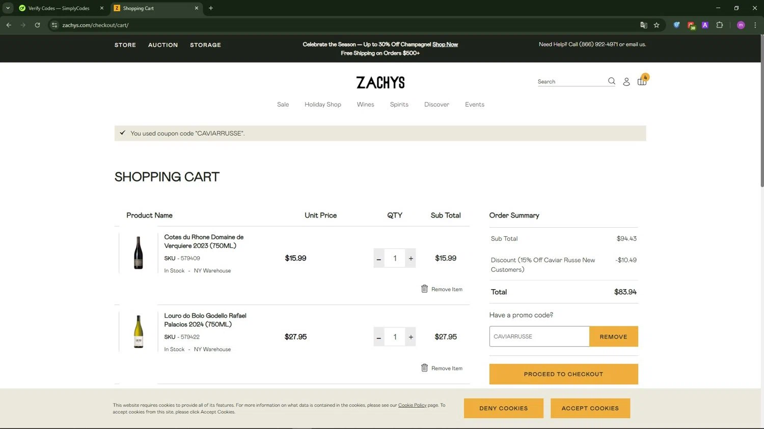Bookmark page with star icon

tap(657, 25)
